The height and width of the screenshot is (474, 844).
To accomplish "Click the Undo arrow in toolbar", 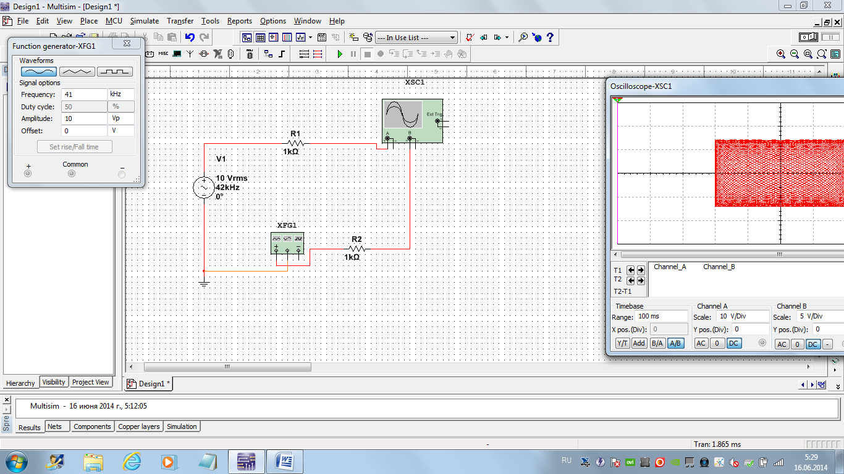I will pos(190,38).
